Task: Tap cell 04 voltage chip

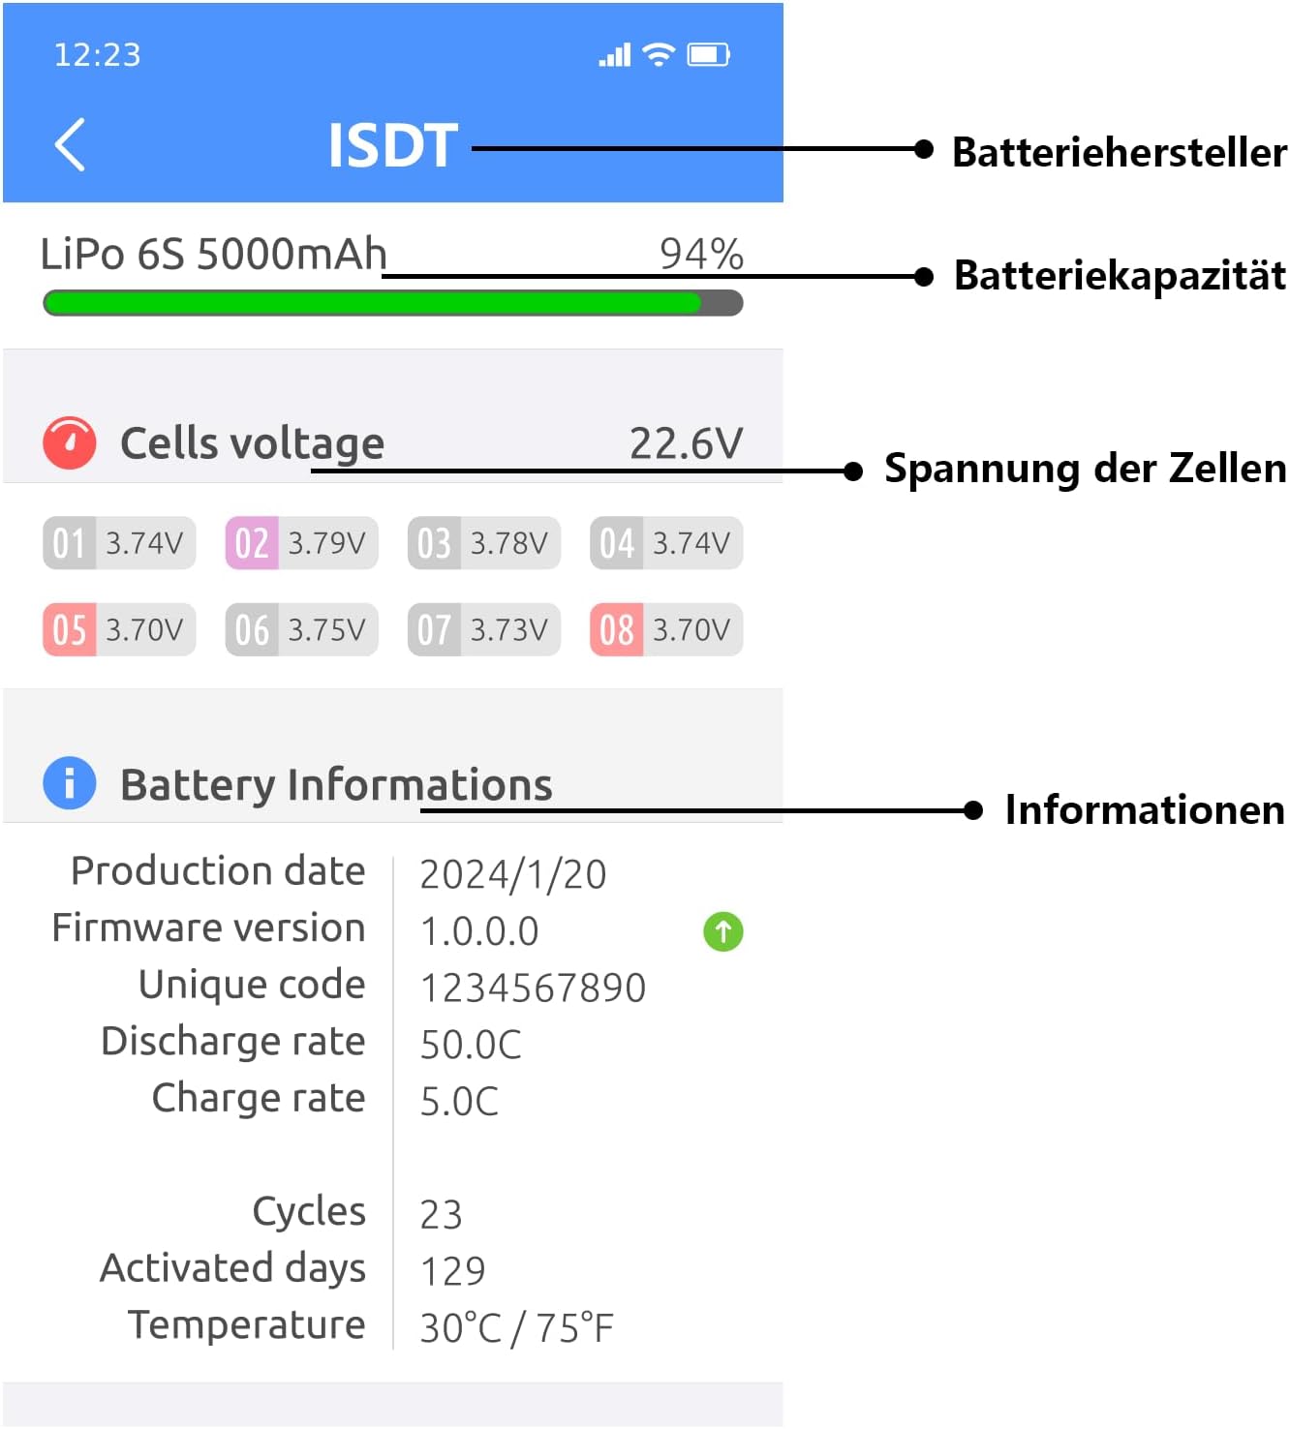Action: [666, 543]
